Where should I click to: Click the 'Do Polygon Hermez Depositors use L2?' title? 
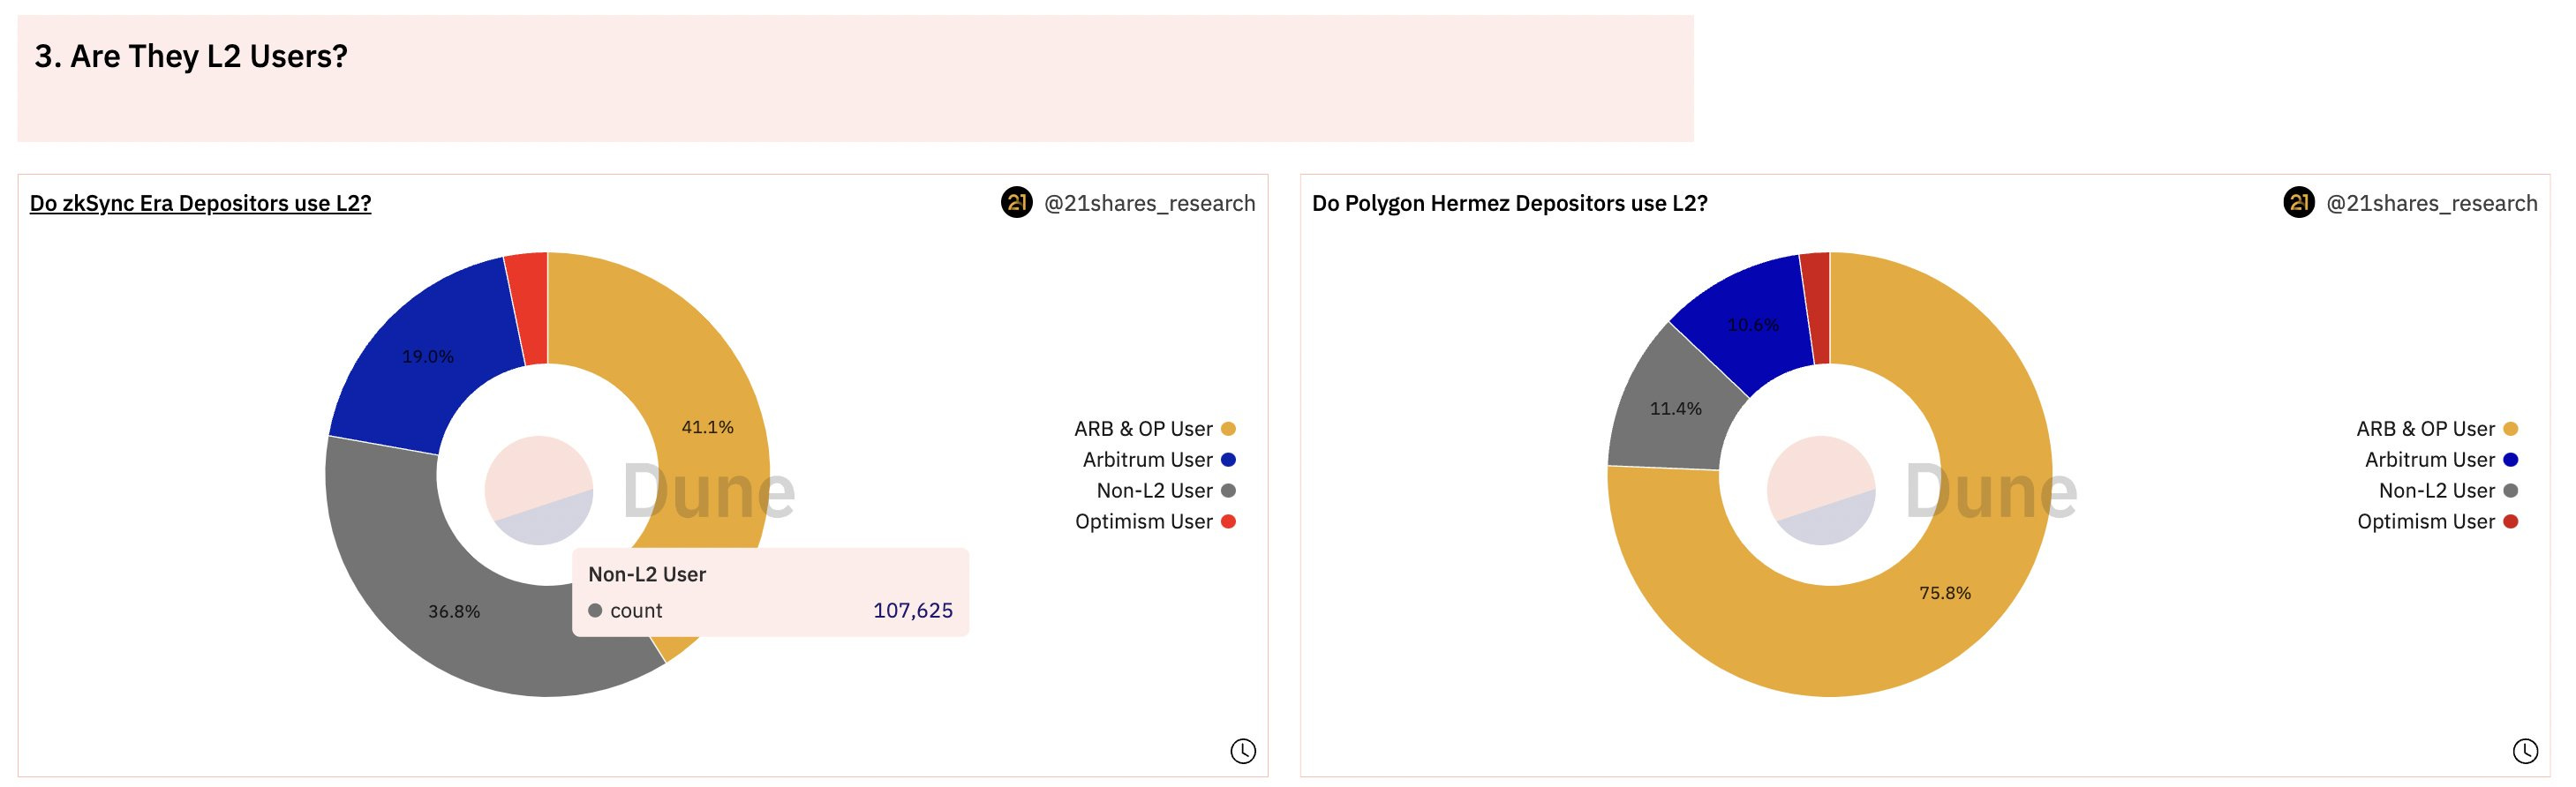click(x=1509, y=203)
